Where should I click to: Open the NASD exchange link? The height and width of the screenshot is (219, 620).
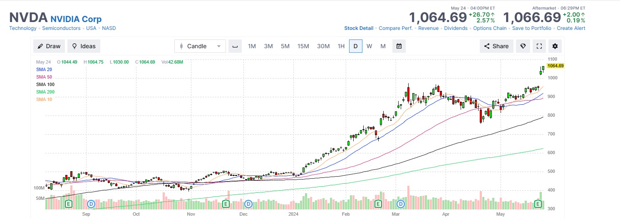tap(109, 28)
